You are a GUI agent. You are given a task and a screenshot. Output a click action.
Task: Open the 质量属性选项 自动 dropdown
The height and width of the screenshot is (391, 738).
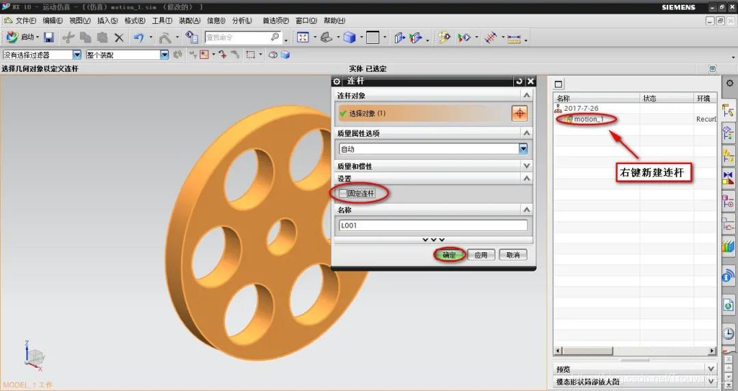point(523,149)
